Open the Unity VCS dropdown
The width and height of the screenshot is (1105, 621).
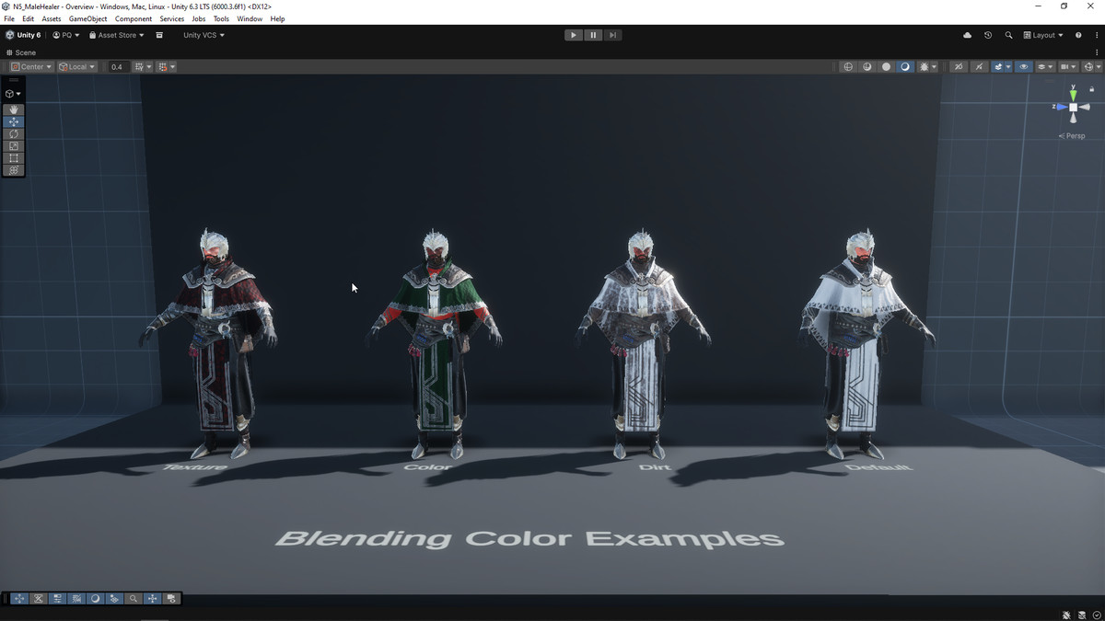tap(204, 35)
